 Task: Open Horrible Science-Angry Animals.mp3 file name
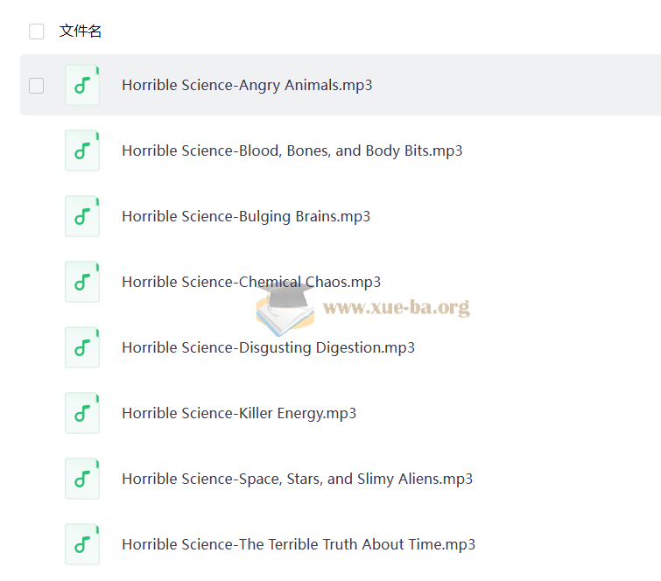click(x=247, y=85)
